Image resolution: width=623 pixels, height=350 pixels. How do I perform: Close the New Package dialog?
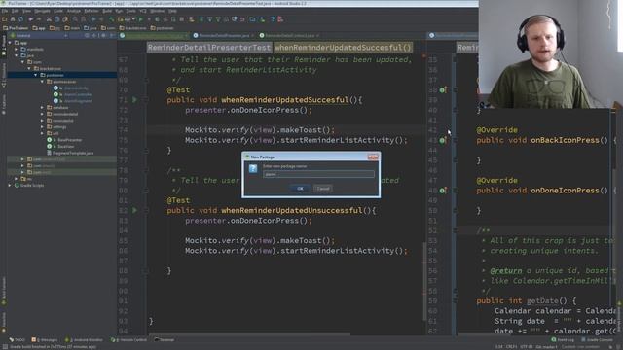[373, 157]
